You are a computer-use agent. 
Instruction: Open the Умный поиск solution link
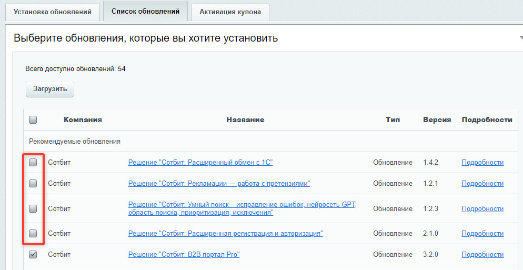click(x=243, y=208)
